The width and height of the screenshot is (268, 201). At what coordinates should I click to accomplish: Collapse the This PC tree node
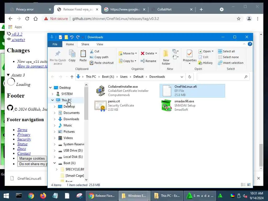pos(52,100)
